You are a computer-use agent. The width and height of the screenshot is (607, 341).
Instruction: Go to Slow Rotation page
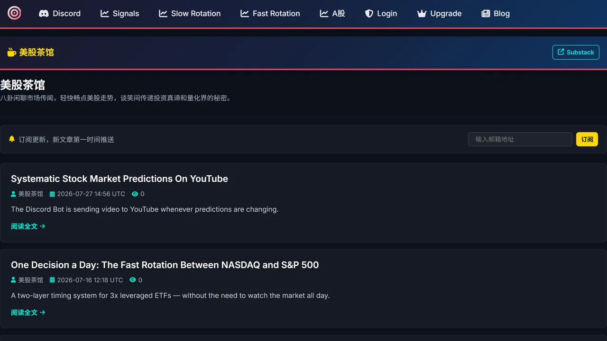pos(190,14)
